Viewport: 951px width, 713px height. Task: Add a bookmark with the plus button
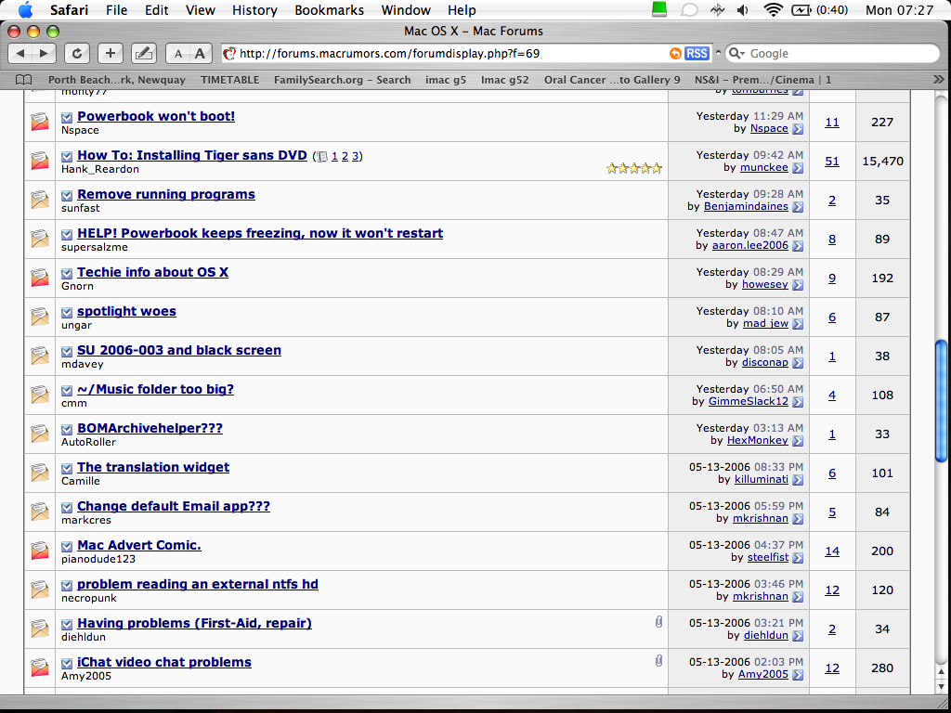pos(110,53)
